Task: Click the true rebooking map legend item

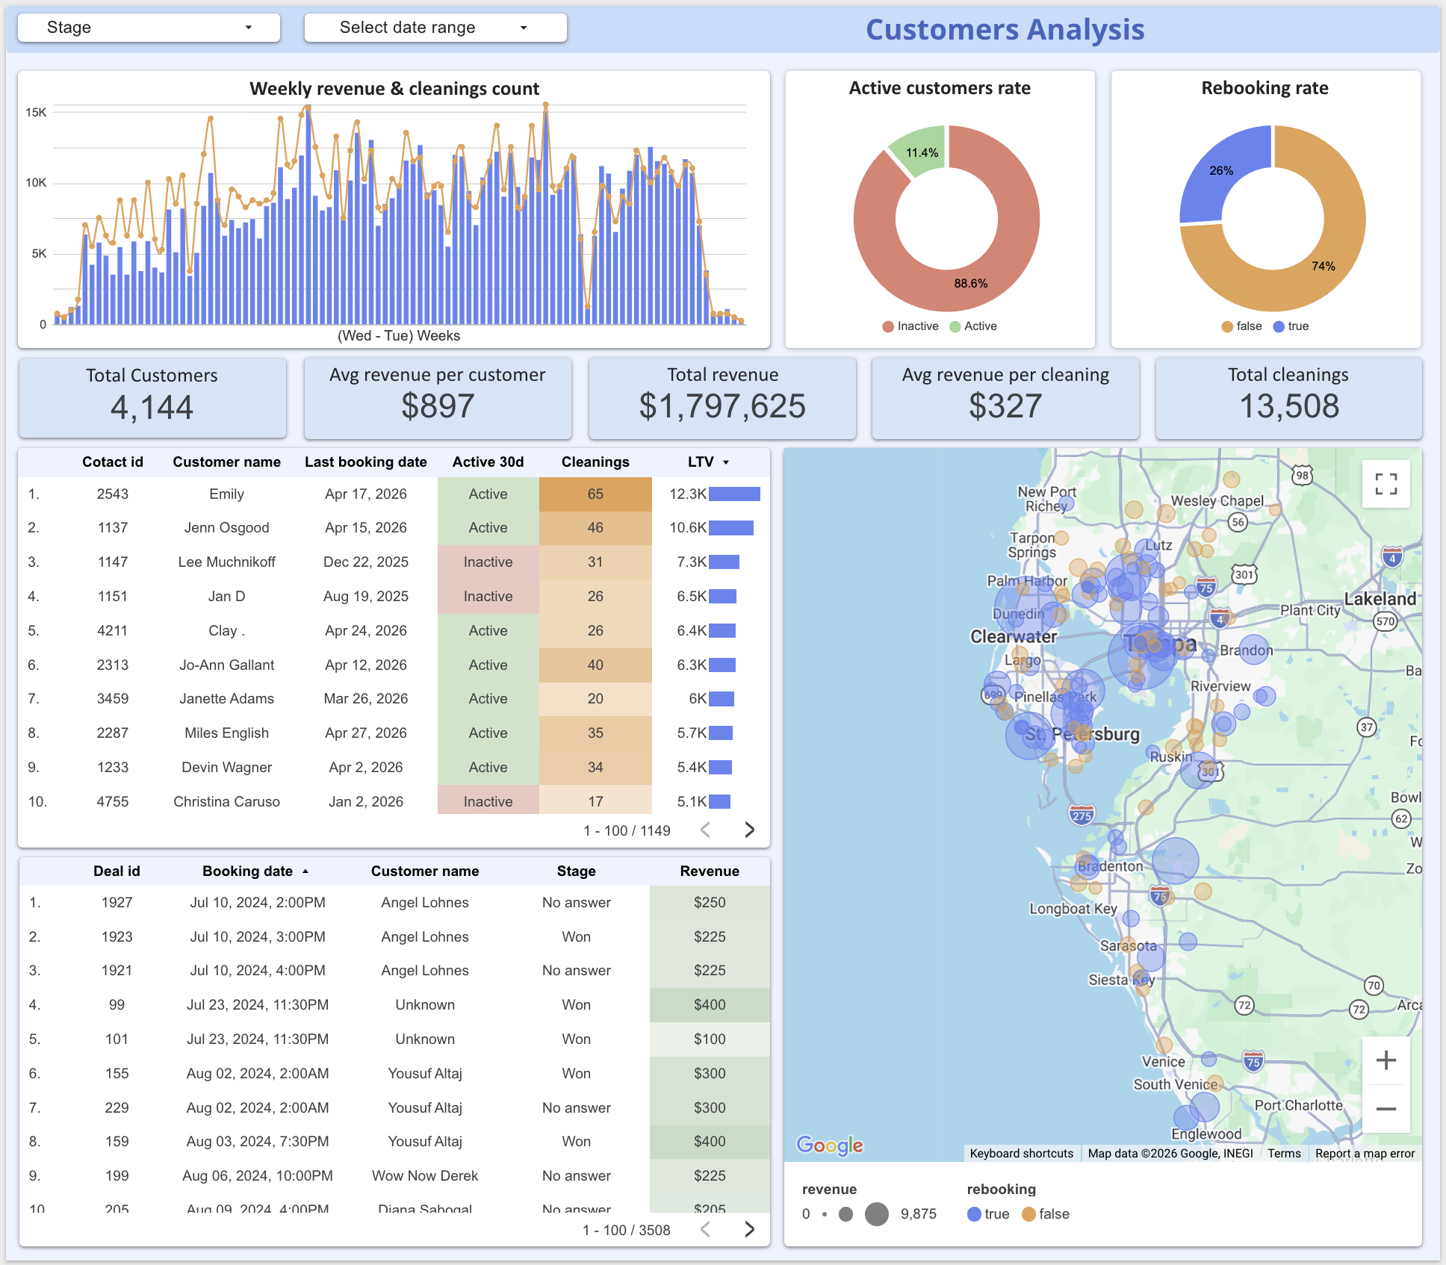Action: [988, 1214]
